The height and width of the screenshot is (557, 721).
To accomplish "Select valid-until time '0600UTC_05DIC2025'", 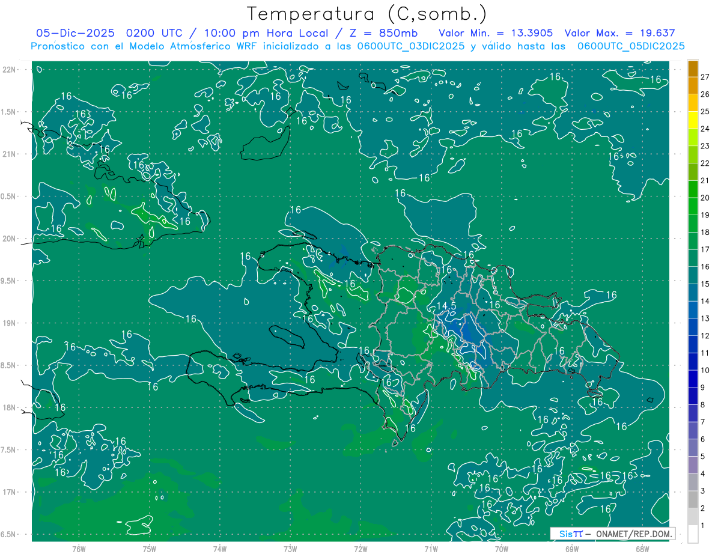I will tap(631, 46).
